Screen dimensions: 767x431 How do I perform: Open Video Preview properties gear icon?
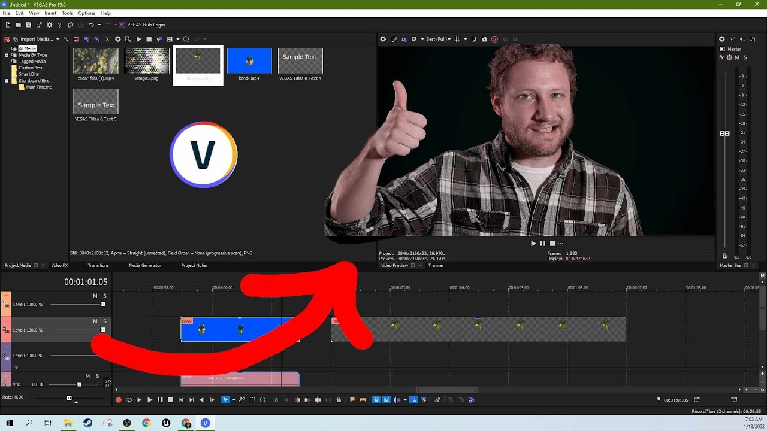[x=383, y=39]
